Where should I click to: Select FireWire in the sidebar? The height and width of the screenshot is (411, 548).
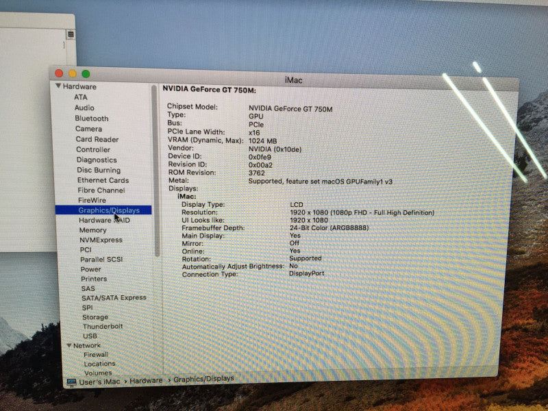pos(92,200)
